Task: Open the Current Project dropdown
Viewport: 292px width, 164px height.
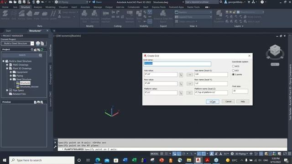Action: pyautogui.click(x=32, y=44)
